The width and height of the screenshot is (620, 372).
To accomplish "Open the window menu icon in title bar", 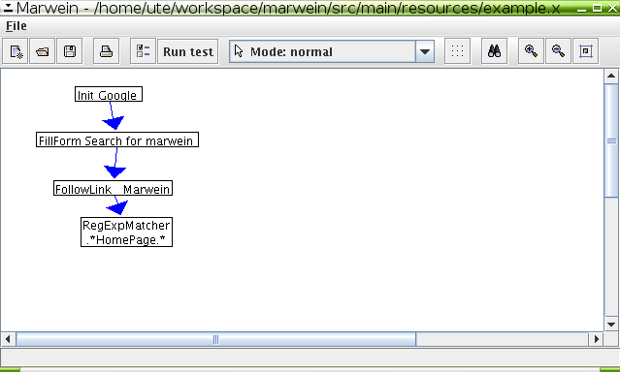I will click(8, 8).
